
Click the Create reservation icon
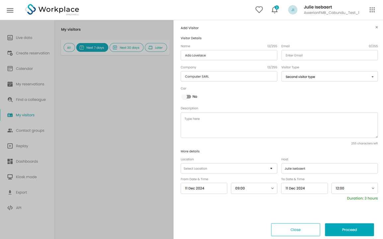10,53
